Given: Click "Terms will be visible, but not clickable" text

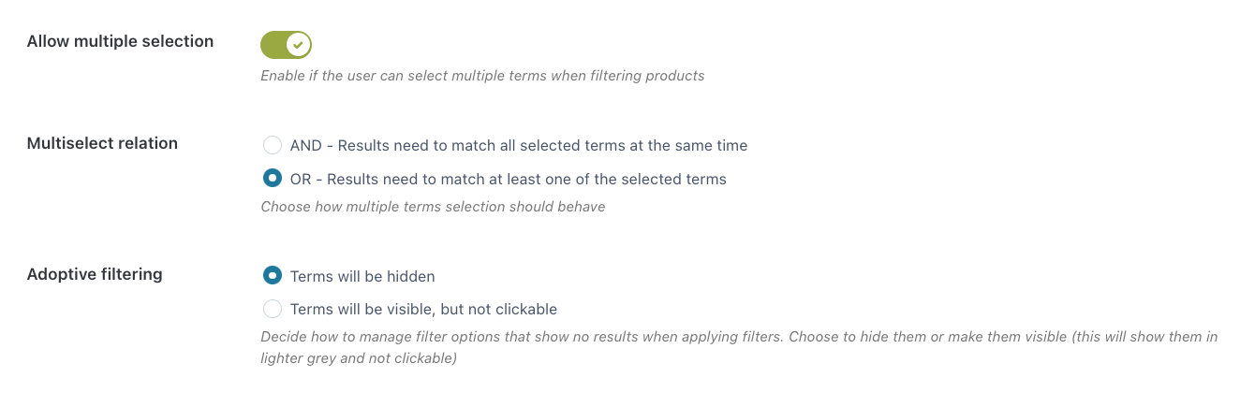Looking at the screenshot, I should point(423,309).
